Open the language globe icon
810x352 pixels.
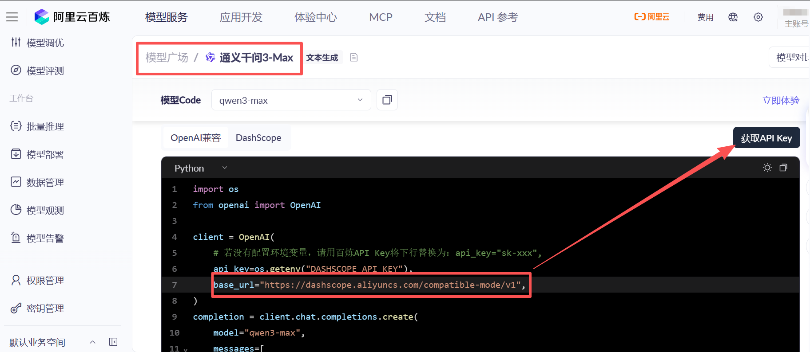pyautogui.click(x=733, y=17)
